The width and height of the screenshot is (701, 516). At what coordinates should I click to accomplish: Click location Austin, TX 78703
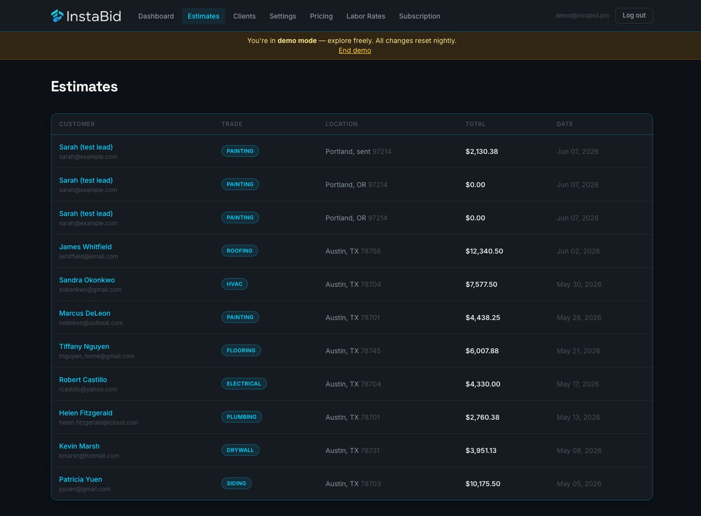(x=353, y=483)
